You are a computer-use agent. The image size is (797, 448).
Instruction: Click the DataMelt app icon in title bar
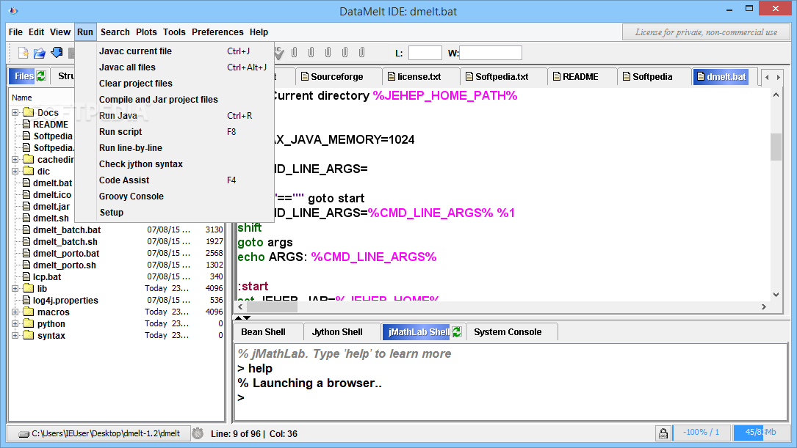(13, 10)
